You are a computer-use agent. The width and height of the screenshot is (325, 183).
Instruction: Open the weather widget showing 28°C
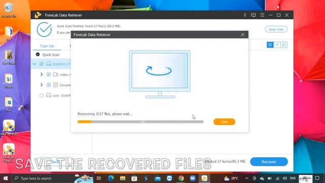[231, 178]
